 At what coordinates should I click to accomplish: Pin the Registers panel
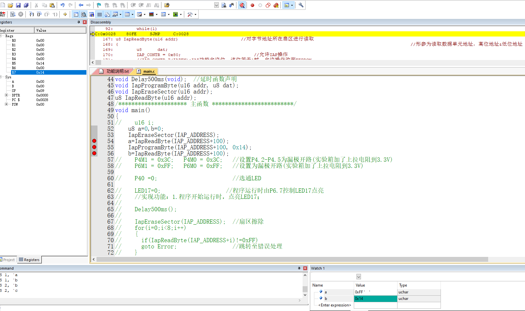point(79,22)
